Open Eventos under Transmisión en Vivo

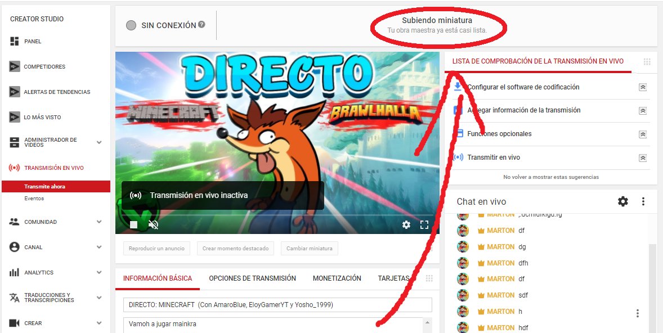(34, 198)
